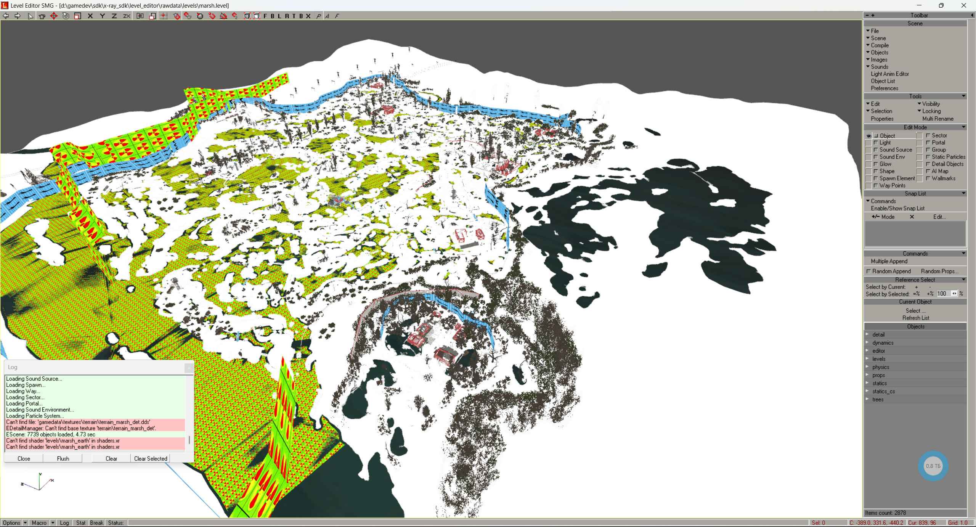
Task: Toggle the grid snap icon
Action: pos(164,16)
